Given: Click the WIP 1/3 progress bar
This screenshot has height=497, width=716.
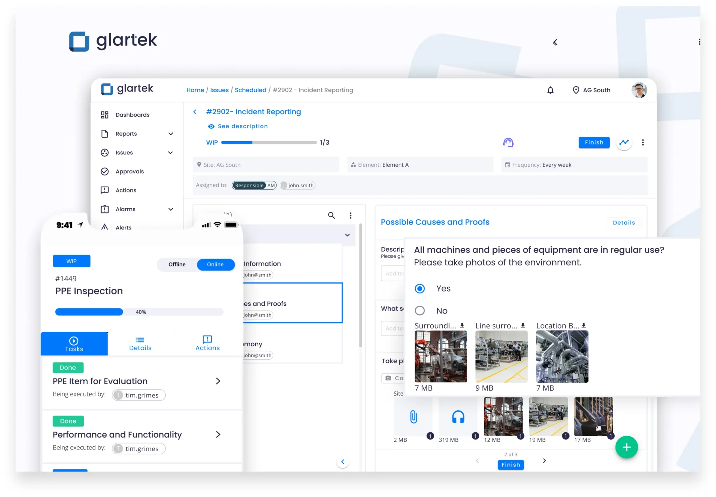Looking at the screenshot, I should (x=269, y=142).
